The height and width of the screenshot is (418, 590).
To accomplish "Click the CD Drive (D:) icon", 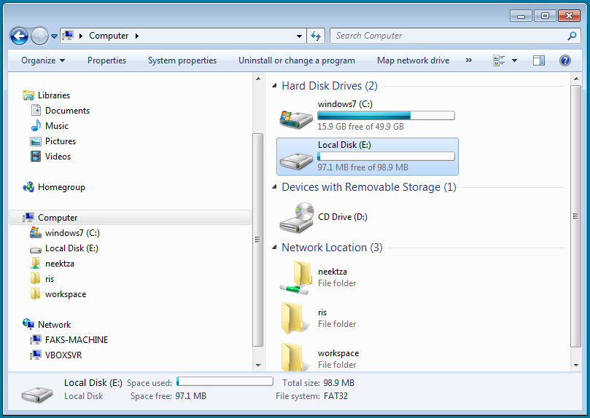I will 297,218.
